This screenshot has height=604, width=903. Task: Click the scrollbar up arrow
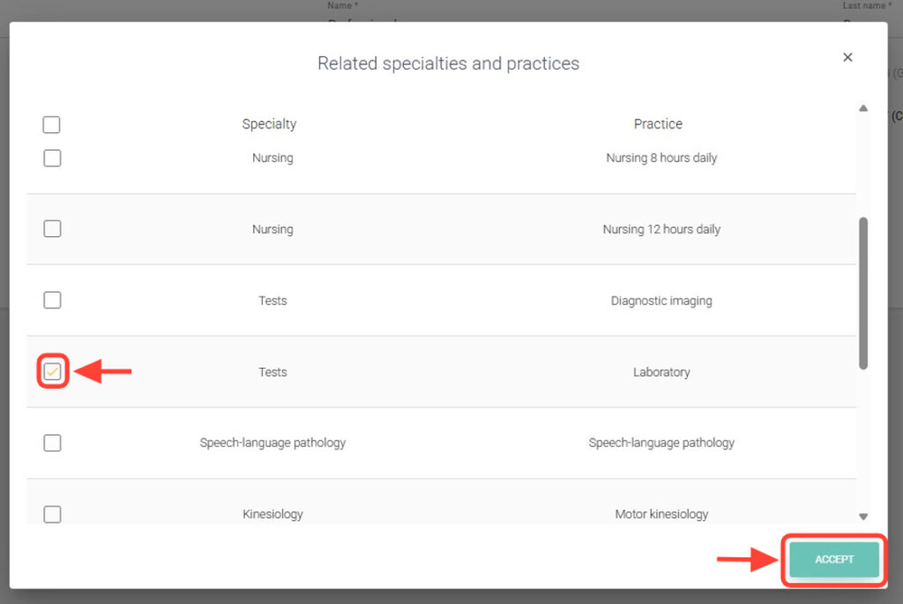tap(863, 108)
